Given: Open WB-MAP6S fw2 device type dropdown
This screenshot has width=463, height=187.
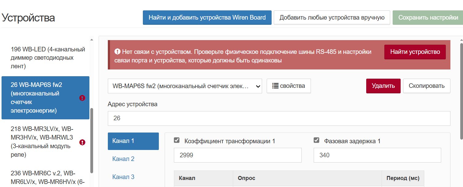Looking at the screenshot, I should coord(185,86).
